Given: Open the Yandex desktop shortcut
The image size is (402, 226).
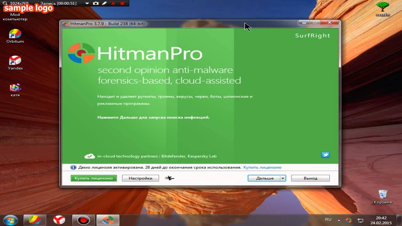Looking at the screenshot, I should [x=15, y=63].
